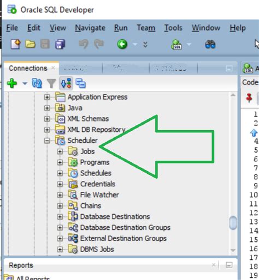
Task: Expand the Programs node
Action: tap(60, 162)
